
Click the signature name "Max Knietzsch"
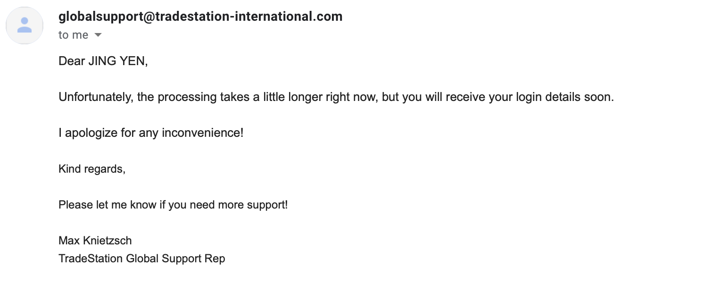pyautogui.click(x=95, y=241)
